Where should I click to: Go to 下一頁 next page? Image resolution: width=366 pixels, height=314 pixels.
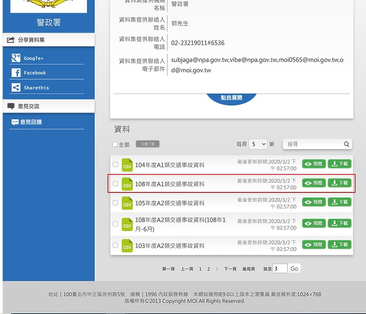pos(230,269)
